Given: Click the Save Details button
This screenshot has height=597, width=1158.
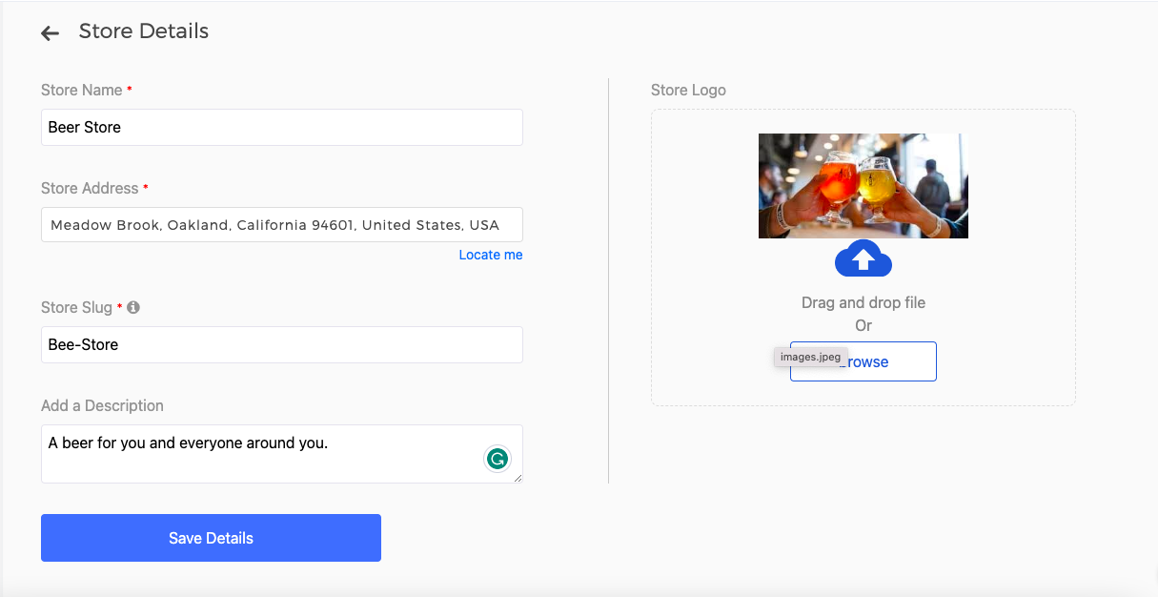Looking at the screenshot, I should coord(211,538).
